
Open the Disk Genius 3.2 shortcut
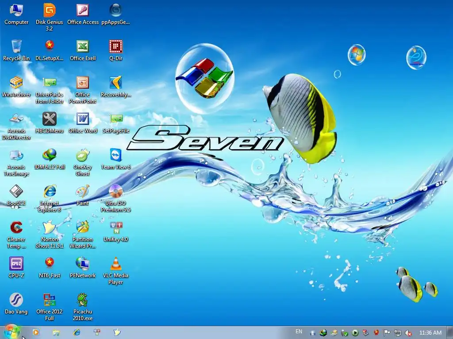coord(50,17)
